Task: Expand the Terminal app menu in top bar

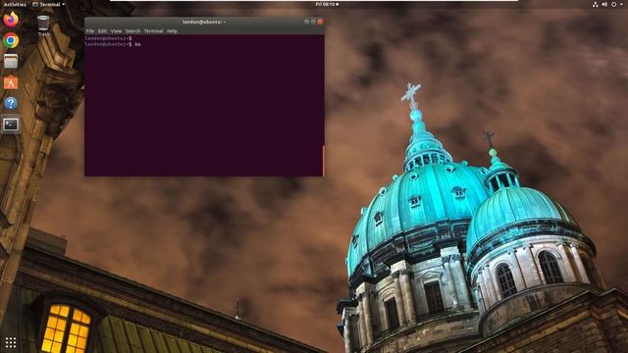Action: click(48, 4)
